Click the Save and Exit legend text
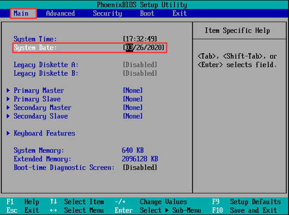 click(x=253, y=210)
